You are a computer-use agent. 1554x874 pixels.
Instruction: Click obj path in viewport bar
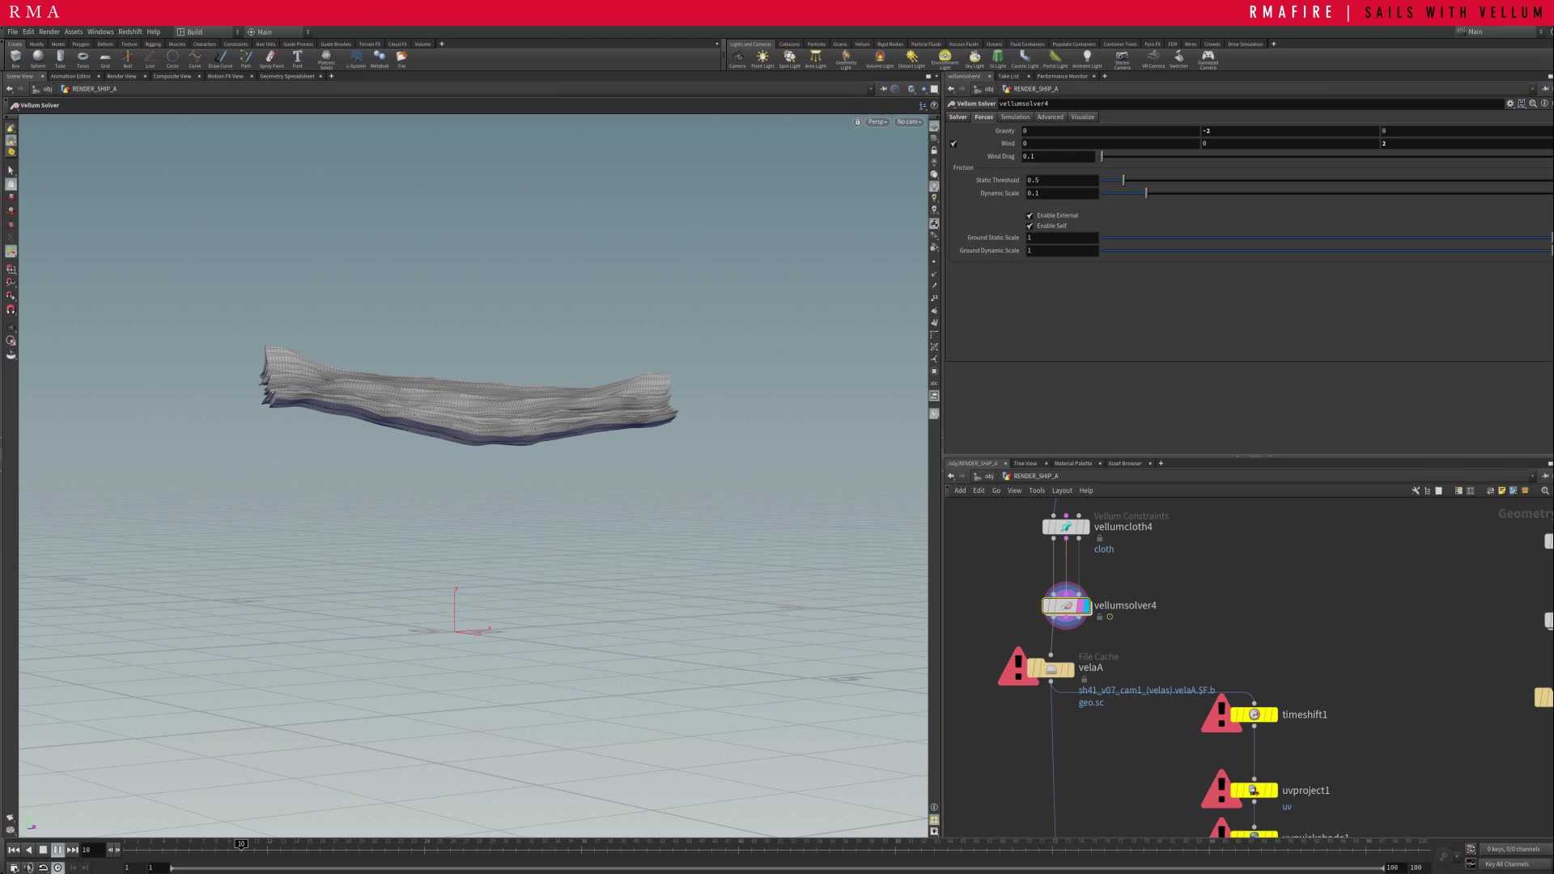(48, 89)
